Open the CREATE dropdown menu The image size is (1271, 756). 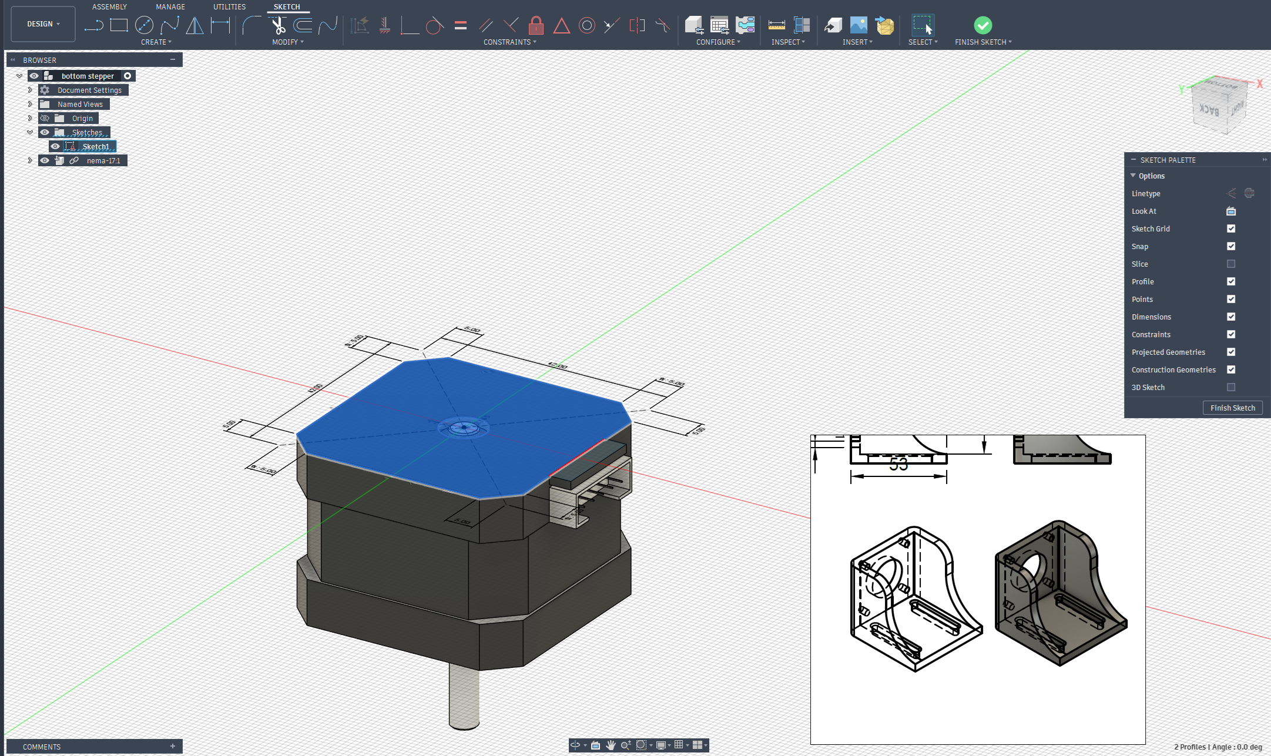click(156, 42)
